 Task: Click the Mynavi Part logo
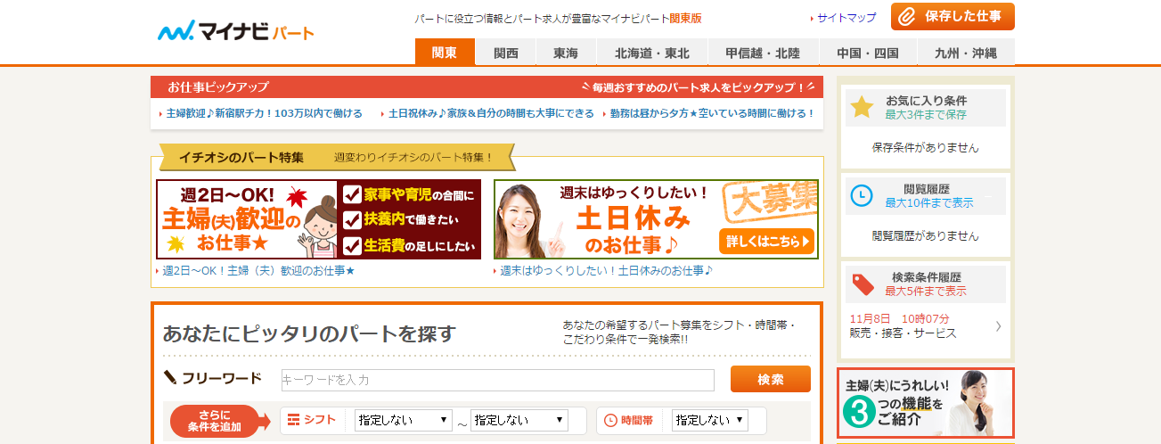click(236, 31)
